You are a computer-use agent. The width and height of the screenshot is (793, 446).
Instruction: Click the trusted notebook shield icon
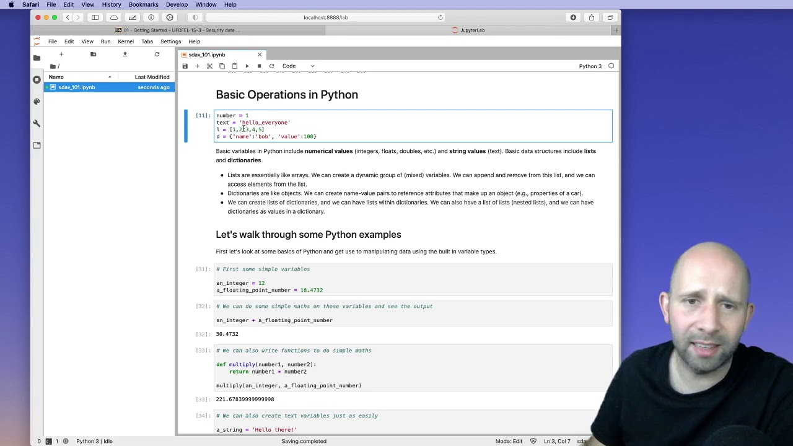[533, 441]
